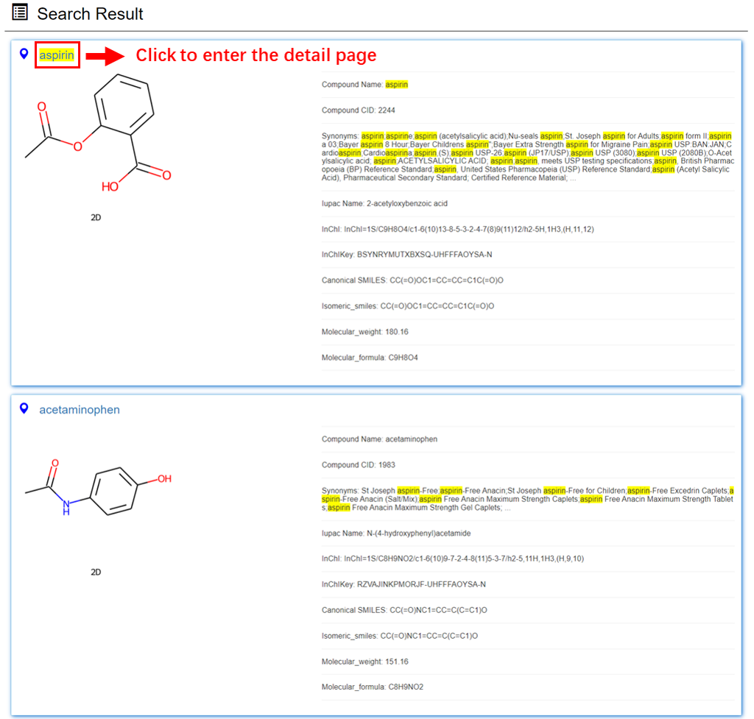The image size is (754, 719).
Task: Click the blue location pin next to aspirin
Action: (24, 54)
